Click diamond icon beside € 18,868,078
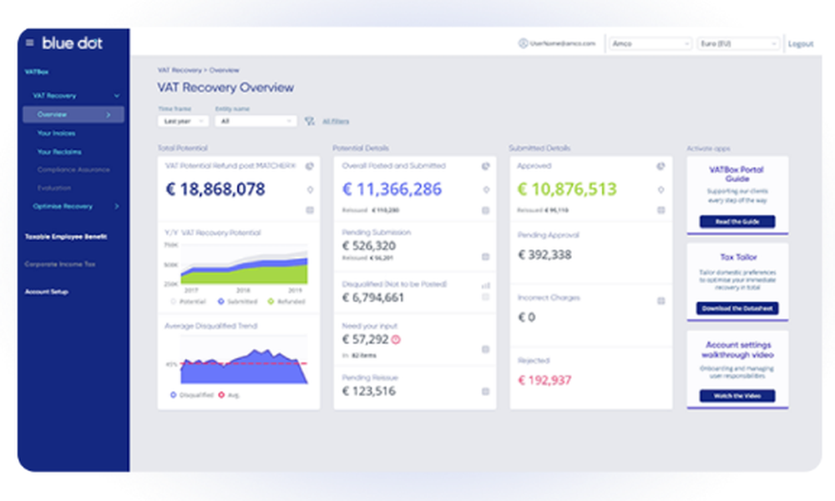The width and height of the screenshot is (835, 501). (310, 189)
